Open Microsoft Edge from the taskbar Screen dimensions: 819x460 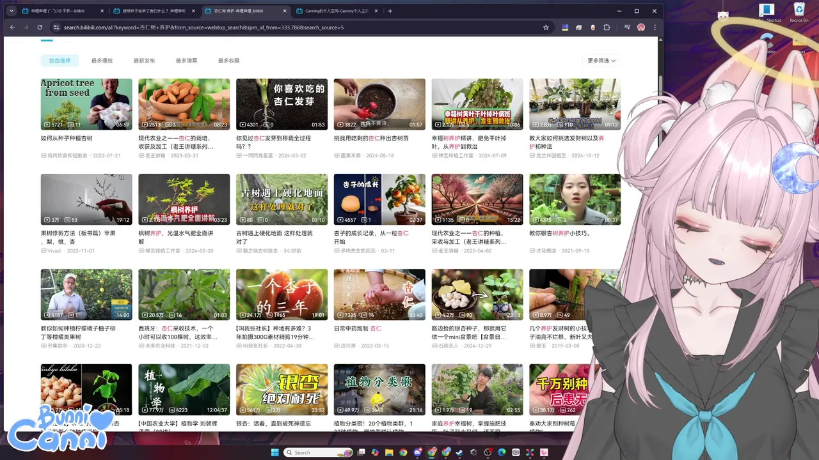click(x=502, y=452)
